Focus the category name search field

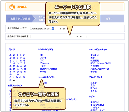click(x=51, y=36)
